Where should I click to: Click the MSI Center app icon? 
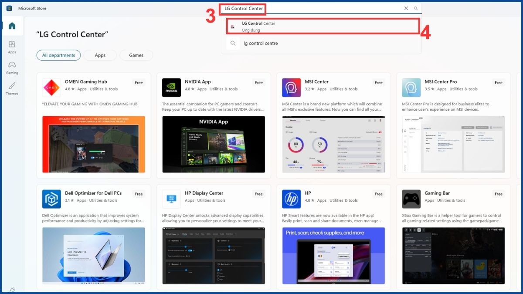coord(291,88)
